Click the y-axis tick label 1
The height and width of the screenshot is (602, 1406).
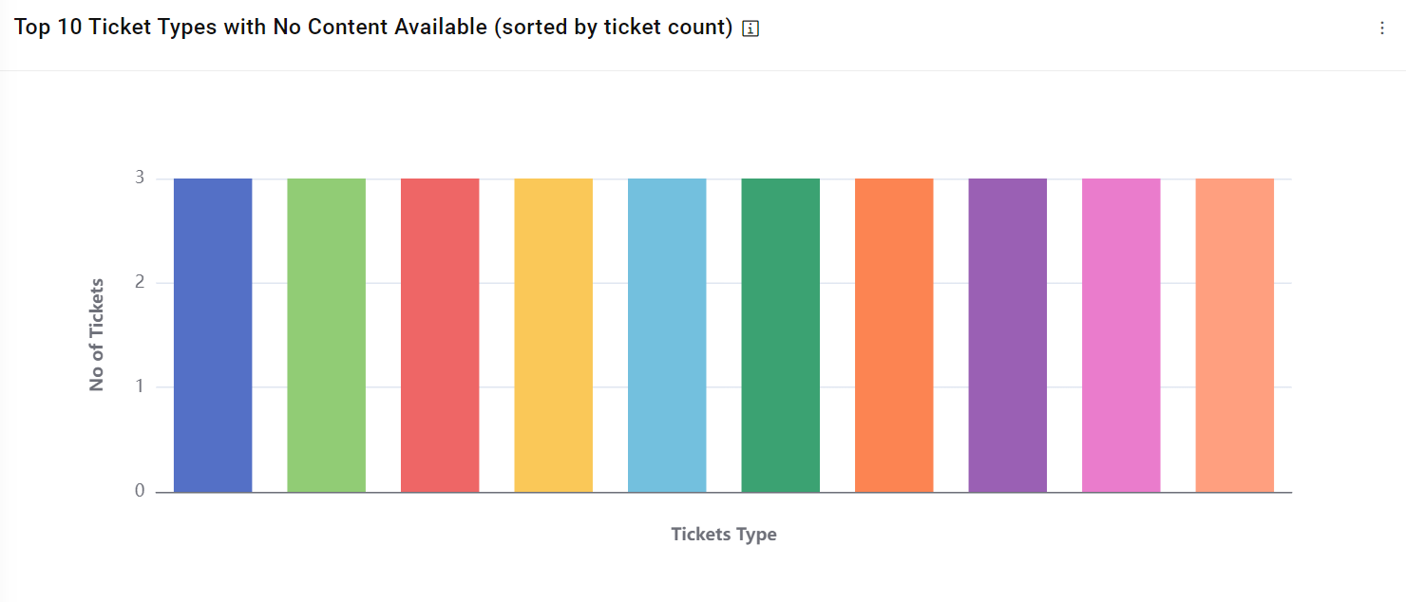click(x=139, y=387)
